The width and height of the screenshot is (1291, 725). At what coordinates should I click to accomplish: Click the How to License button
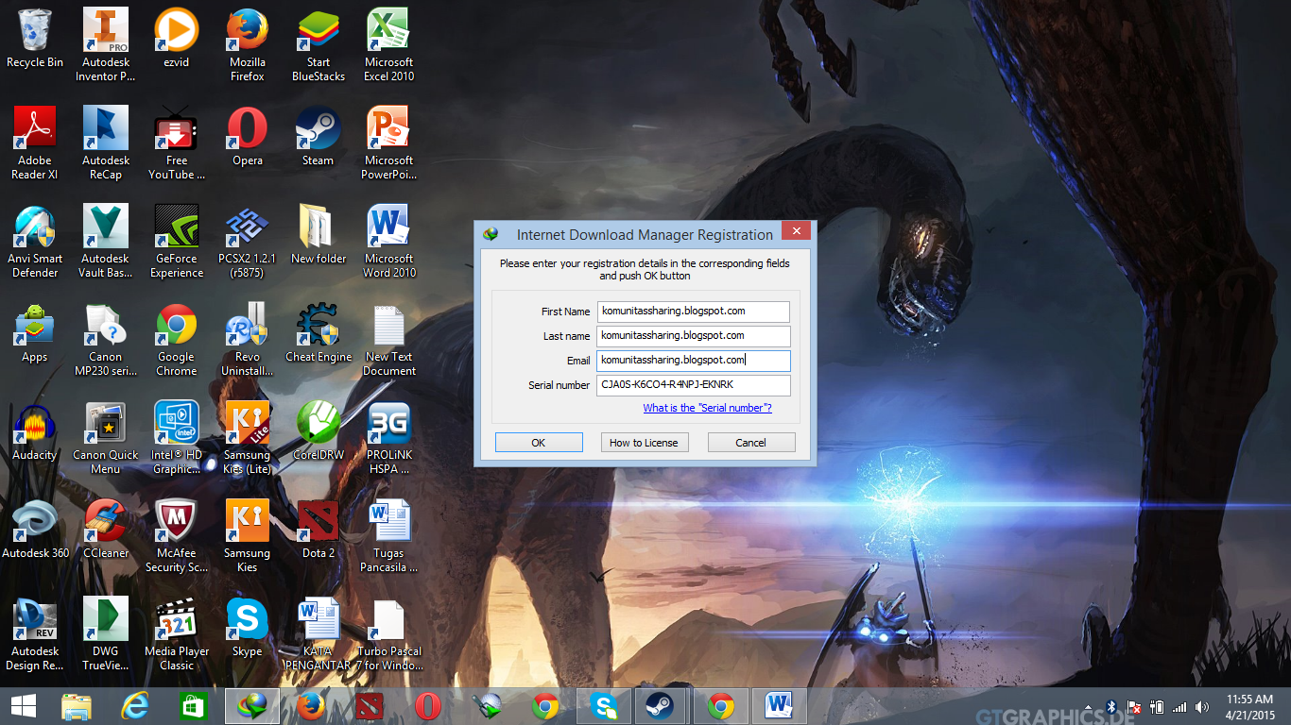click(x=644, y=443)
